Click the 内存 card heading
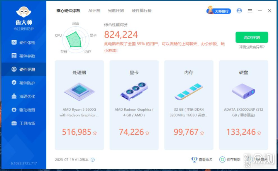 pos(189,73)
